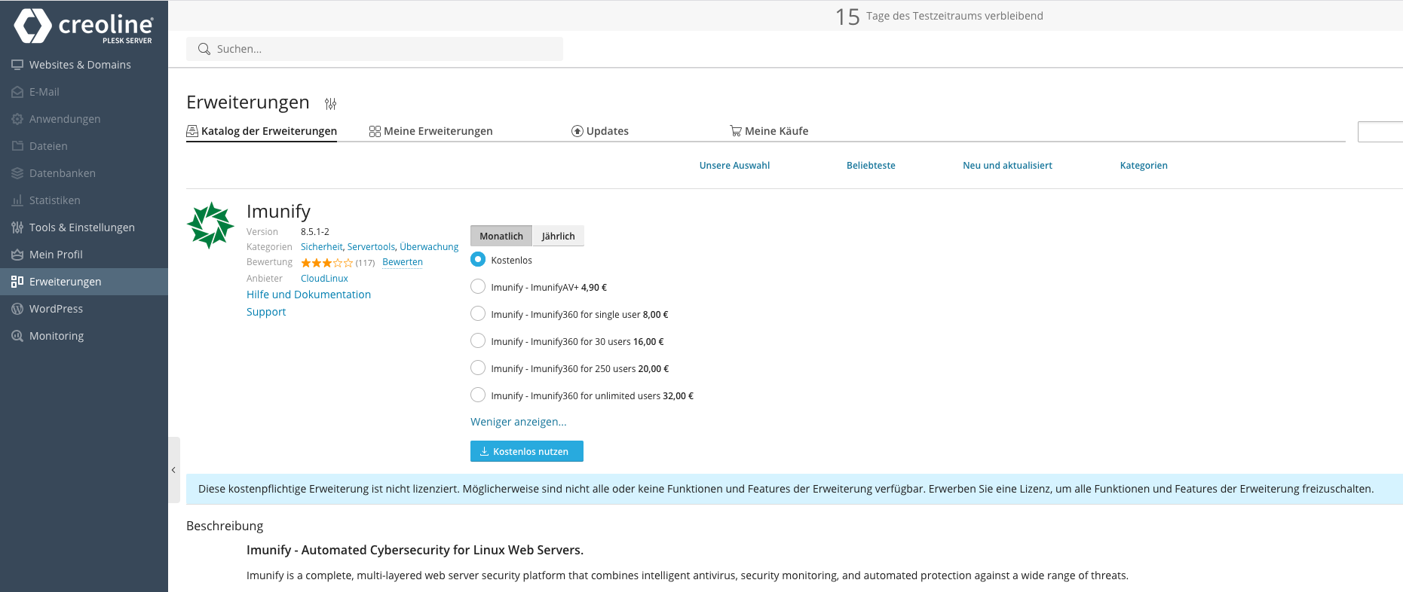This screenshot has width=1403, height=592.
Task: Open the Katalog der Erweiterungen tab
Action: point(262,131)
